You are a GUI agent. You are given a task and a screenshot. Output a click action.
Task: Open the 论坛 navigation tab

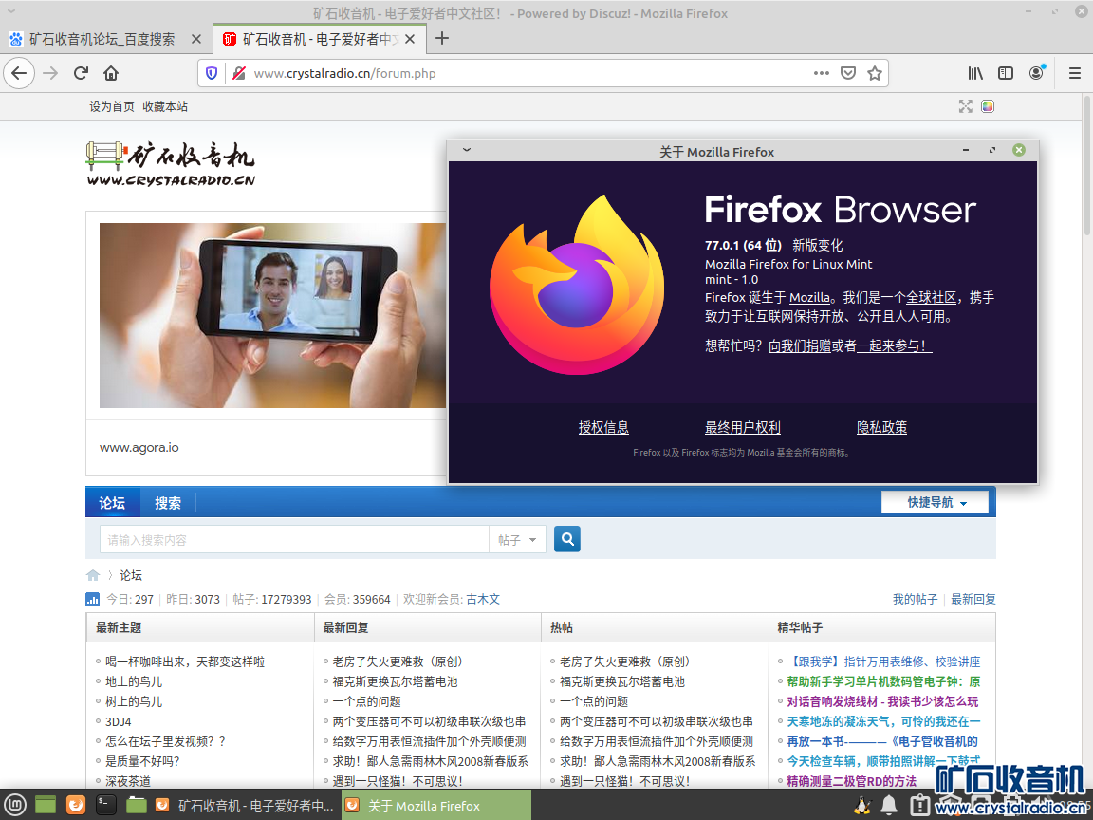[112, 503]
